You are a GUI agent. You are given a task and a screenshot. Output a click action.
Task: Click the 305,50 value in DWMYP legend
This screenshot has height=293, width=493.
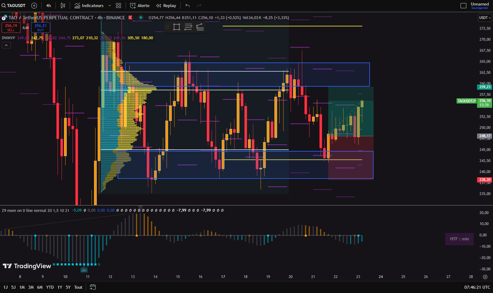pos(134,38)
